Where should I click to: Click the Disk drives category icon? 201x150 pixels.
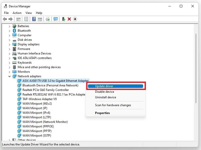(14, 40)
